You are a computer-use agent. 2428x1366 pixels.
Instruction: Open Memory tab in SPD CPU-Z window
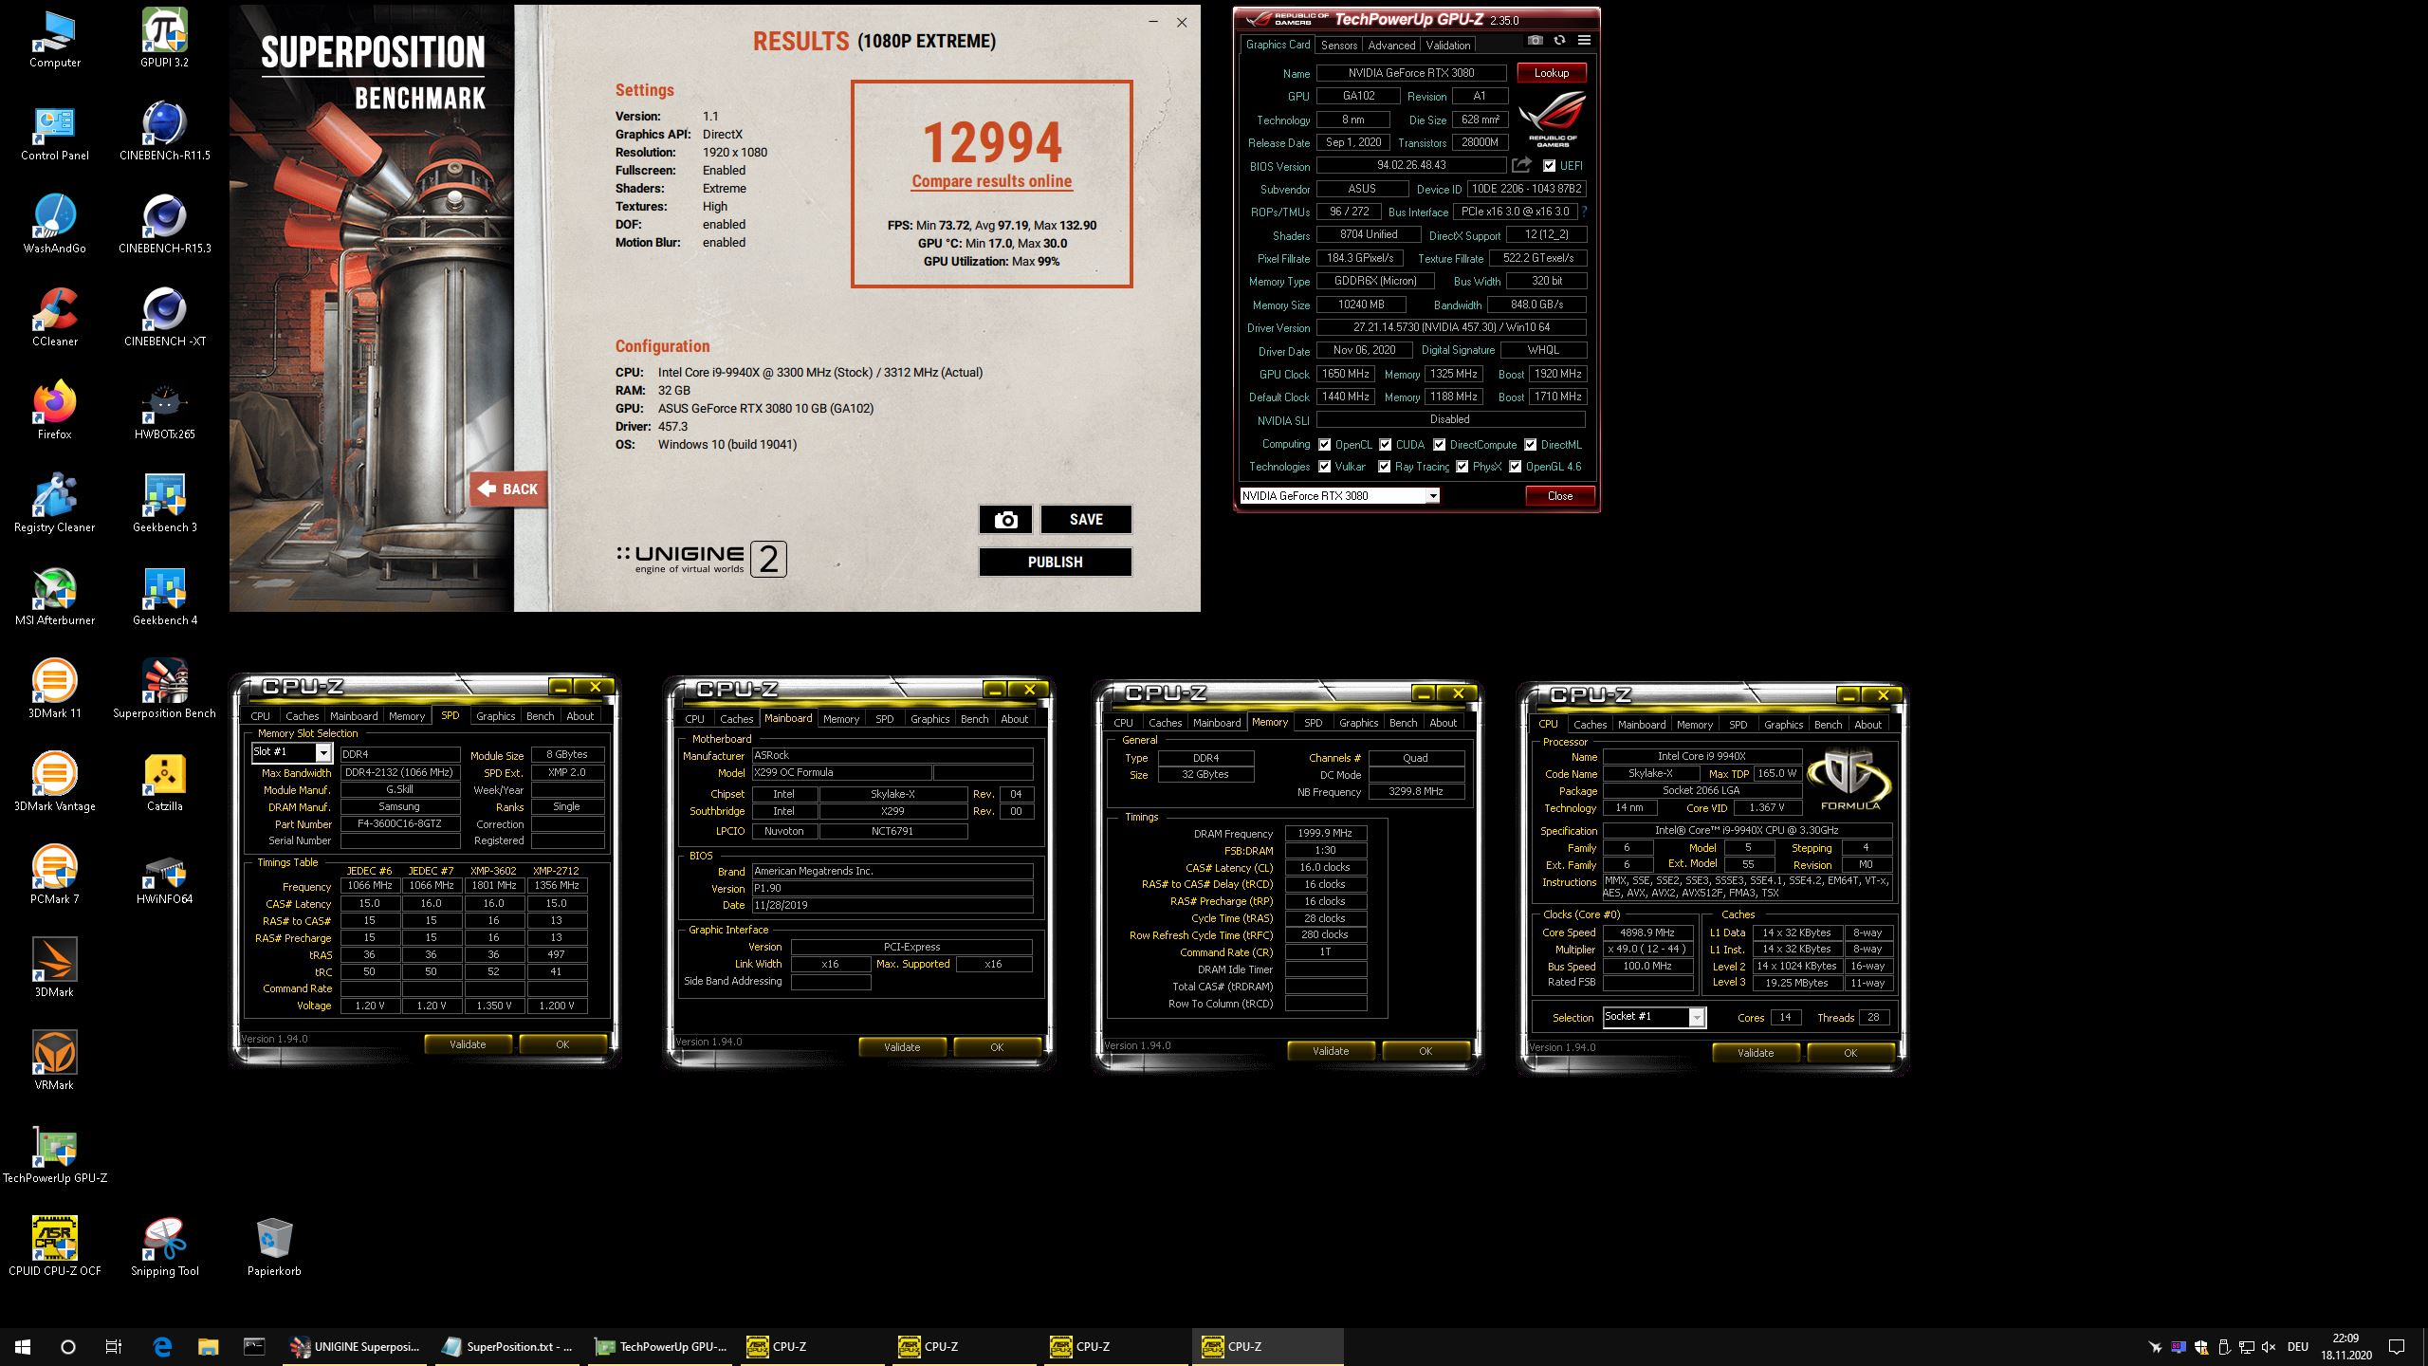point(407,717)
